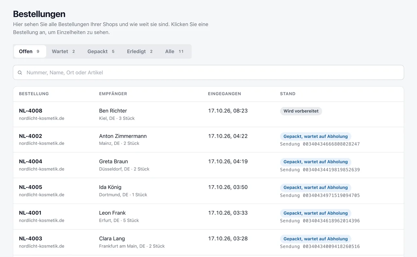Click the received time 17.10.26, 03:28

pyautogui.click(x=228, y=238)
